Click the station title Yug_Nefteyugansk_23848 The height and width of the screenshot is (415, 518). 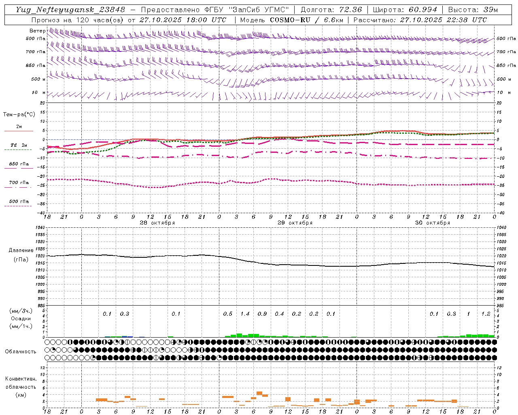point(70,10)
